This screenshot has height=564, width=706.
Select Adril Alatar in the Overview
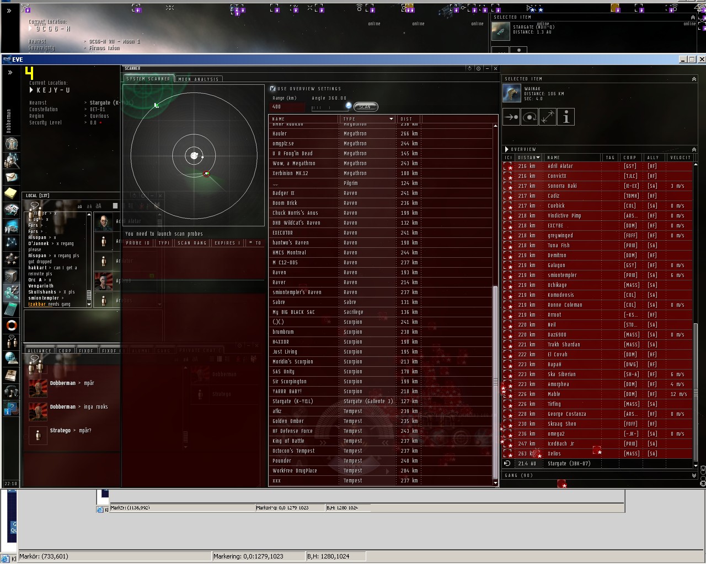597,166
